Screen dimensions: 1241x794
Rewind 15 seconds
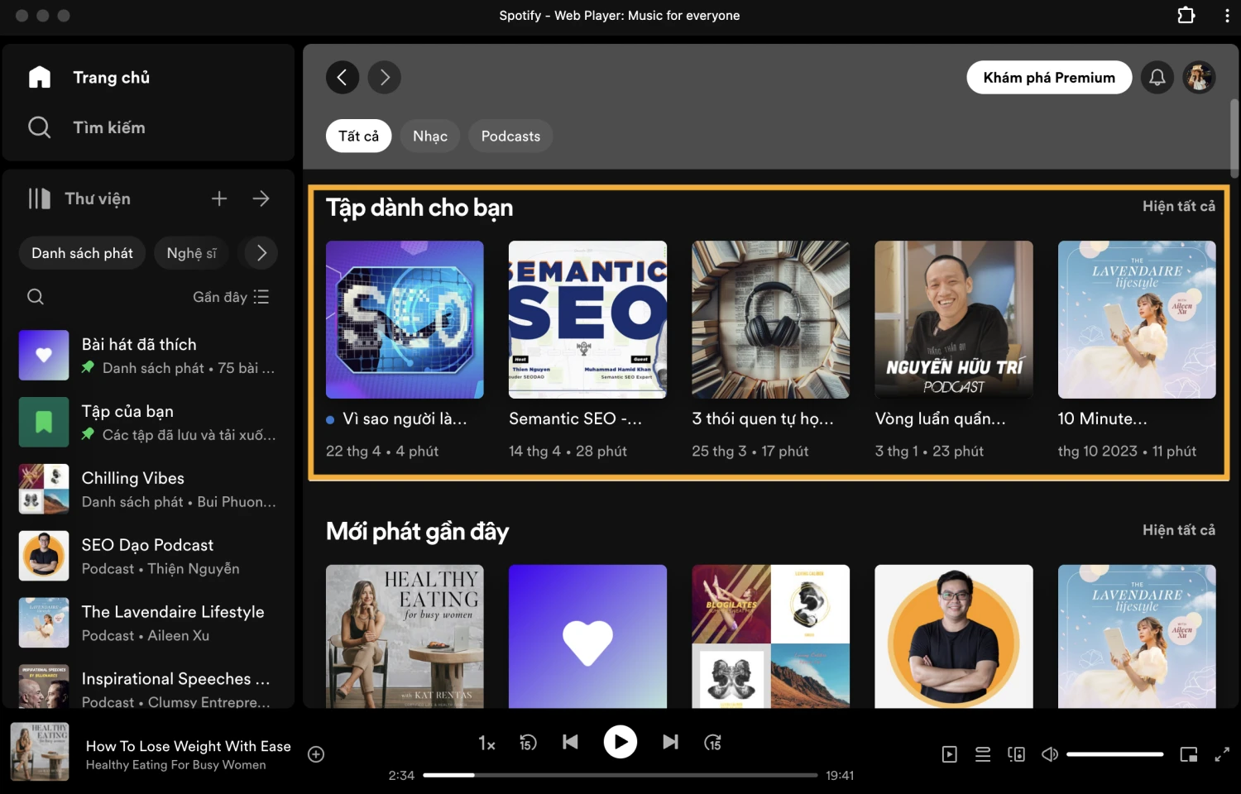tap(528, 743)
